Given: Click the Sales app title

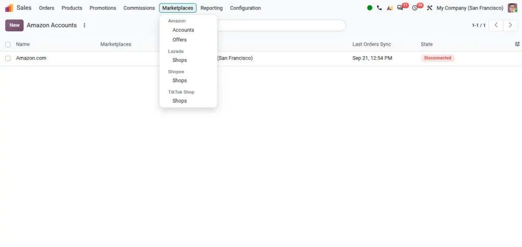Looking at the screenshot, I should (24, 8).
